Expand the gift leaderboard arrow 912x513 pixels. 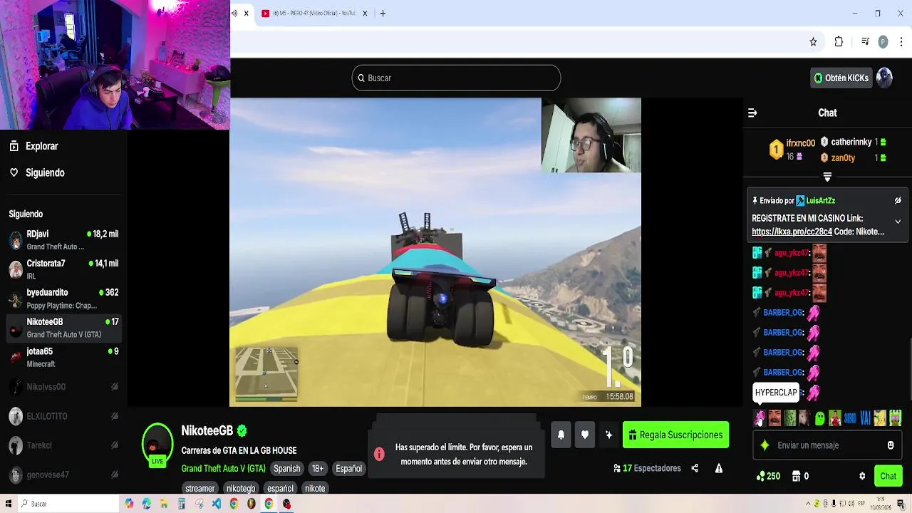coord(827,177)
